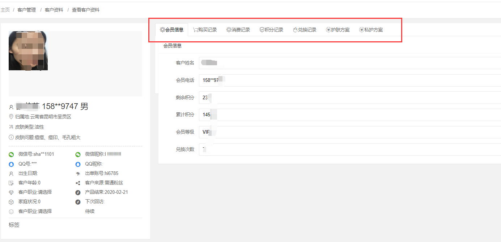Open the 会员信息 tab
501x242 pixels.
tap(172, 30)
